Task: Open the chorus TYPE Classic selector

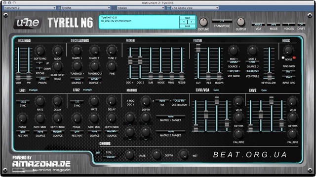Action: 110,157
